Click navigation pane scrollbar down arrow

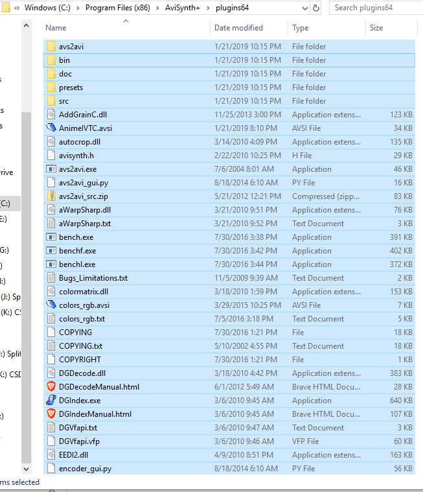27,469
